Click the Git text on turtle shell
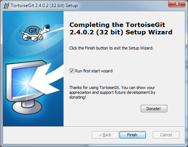Image resolution: width=188 pixels, height=147 pixels. pyautogui.click(x=33, y=30)
